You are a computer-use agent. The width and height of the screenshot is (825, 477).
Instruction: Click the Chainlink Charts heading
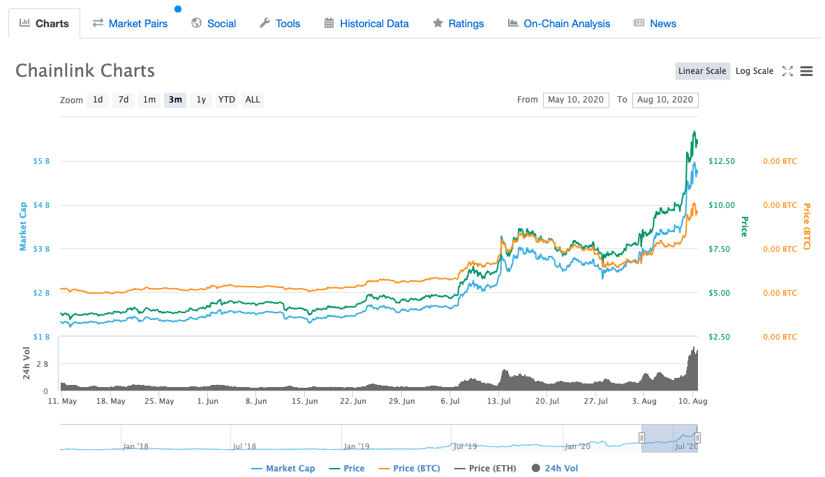point(85,70)
